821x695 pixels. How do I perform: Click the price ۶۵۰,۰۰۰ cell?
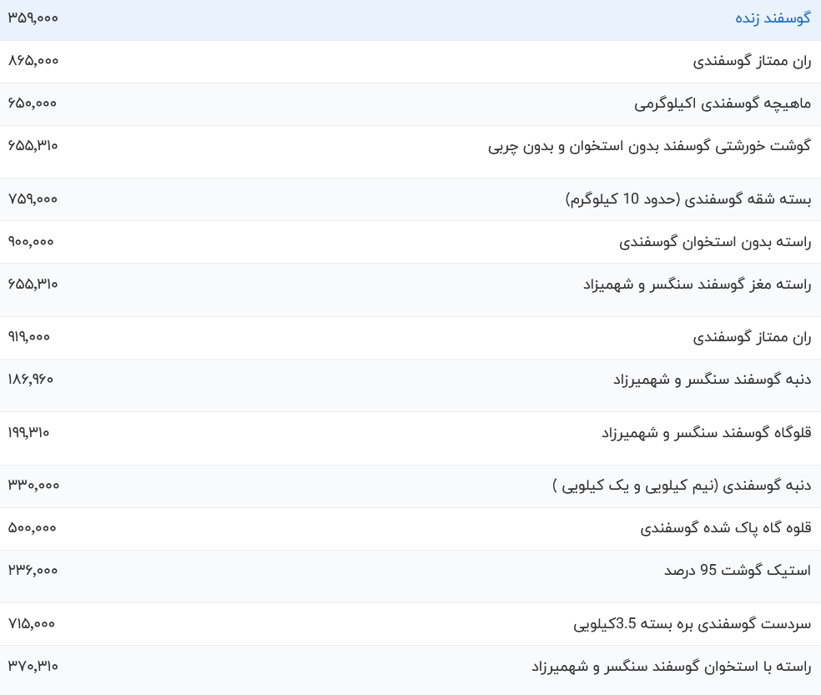pos(31,103)
